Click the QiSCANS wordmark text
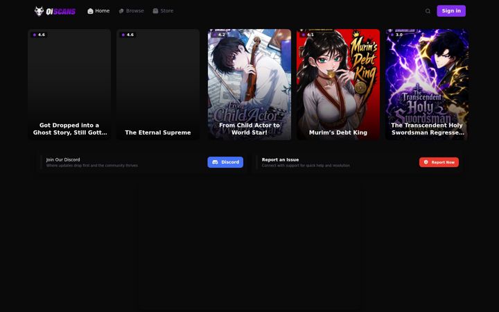499x312 pixels. click(61, 12)
